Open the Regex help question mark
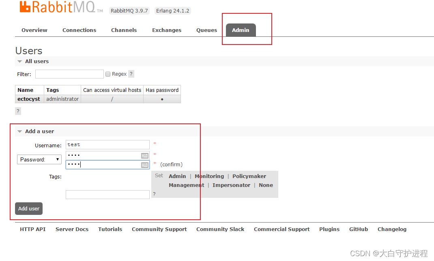 (x=131, y=74)
